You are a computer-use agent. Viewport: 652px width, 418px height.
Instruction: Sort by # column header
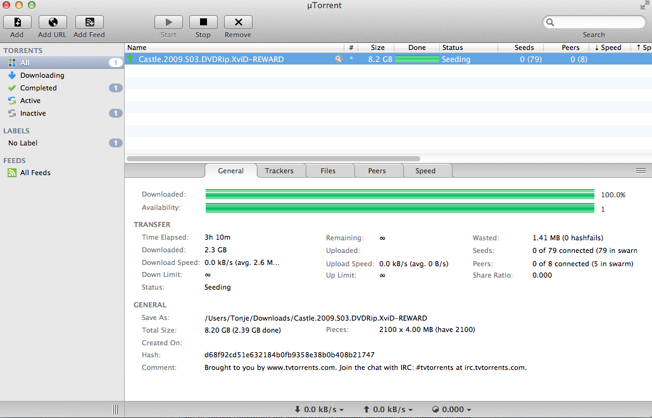(351, 47)
